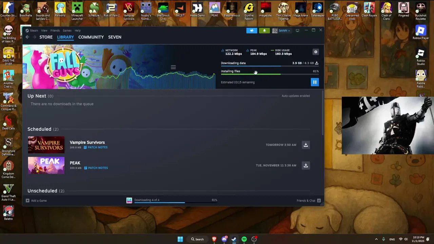Open the View menu
Viewport: 434px width, 244px height.
[44, 30]
